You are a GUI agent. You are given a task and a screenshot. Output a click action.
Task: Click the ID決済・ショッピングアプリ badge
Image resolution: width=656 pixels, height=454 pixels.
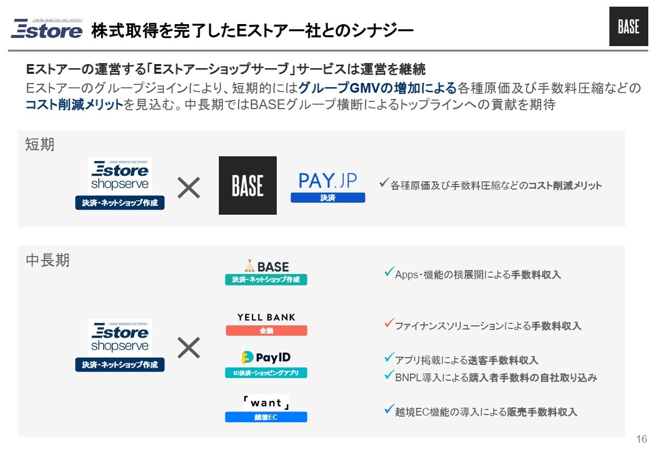266,373
